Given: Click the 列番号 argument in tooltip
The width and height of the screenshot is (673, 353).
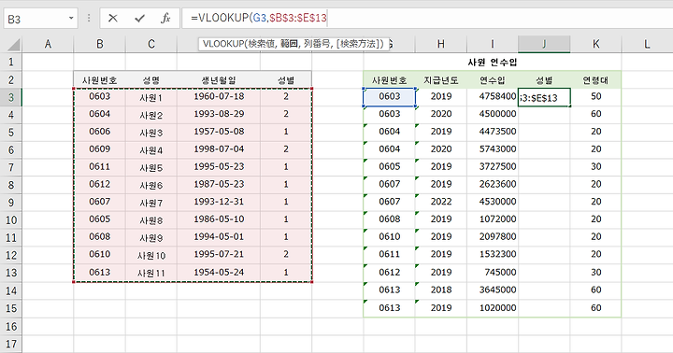Looking at the screenshot, I should tap(318, 44).
